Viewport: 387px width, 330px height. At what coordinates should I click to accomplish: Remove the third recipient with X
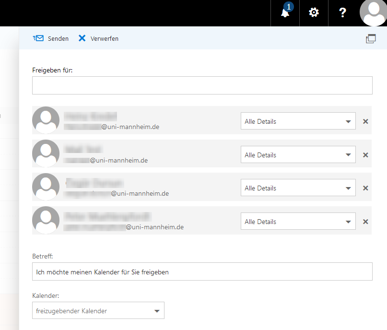(365, 188)
